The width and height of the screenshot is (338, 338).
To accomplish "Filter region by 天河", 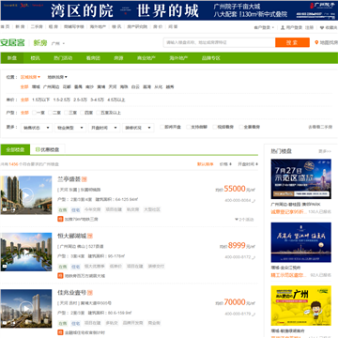I will [113, 87].
